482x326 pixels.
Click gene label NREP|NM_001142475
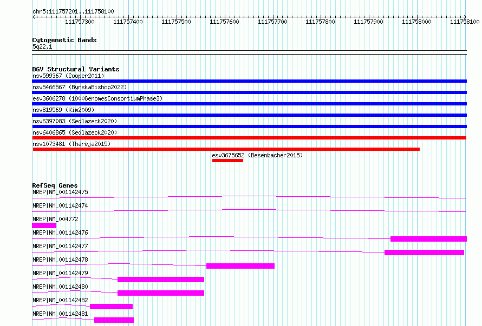pyautogui.click(x=60, y=192)
